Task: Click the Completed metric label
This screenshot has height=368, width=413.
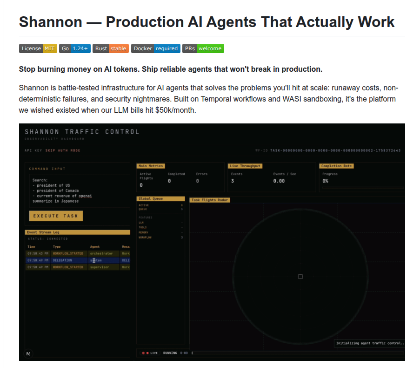Action: [176, 174]
